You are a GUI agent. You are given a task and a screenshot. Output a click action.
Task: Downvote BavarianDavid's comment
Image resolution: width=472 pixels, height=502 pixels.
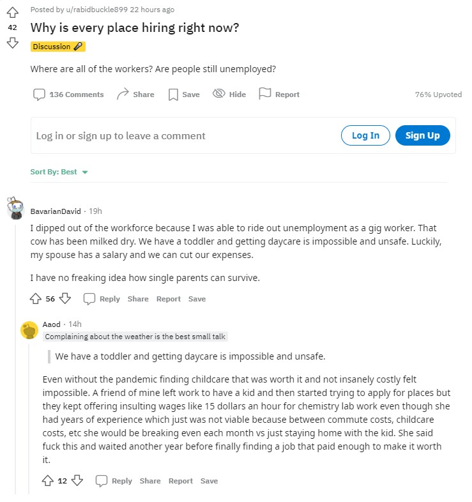pyautogui.click(x=65, y=299)
